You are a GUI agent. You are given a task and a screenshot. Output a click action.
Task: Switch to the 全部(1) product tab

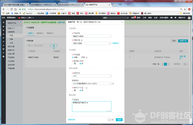point(31,33)
